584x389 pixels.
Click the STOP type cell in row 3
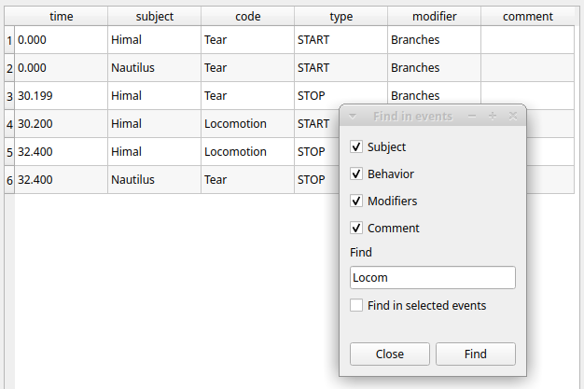(341, 96)
